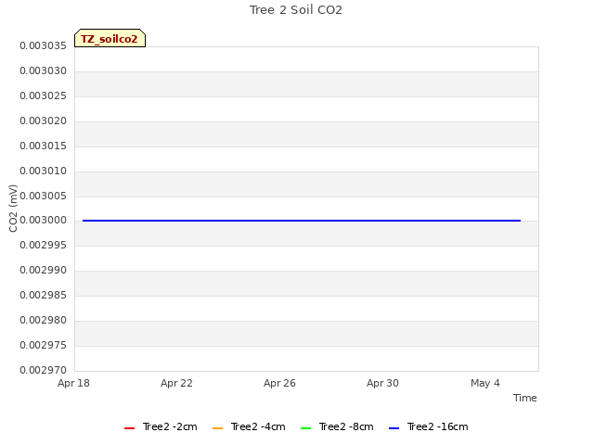Click the orange Tree2 -4cm legend swatch
Viewport: 594px width, 445px height.
coord(218,428)
